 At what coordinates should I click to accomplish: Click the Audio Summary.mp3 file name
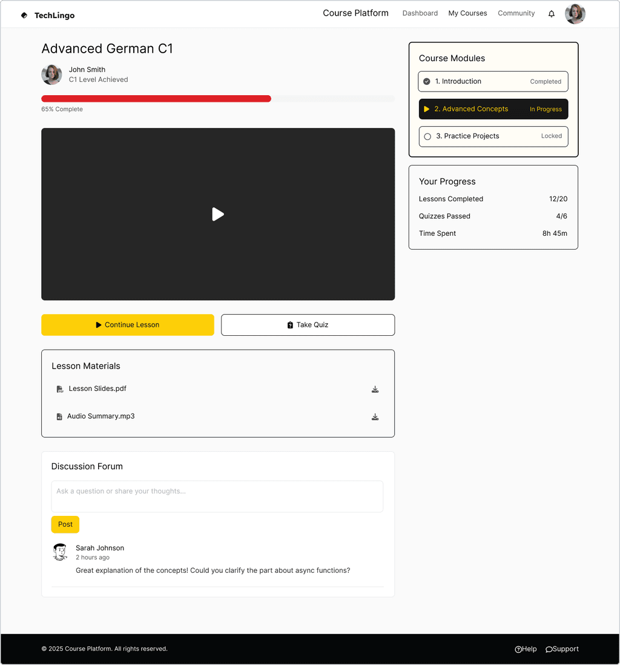pos(101,416)
